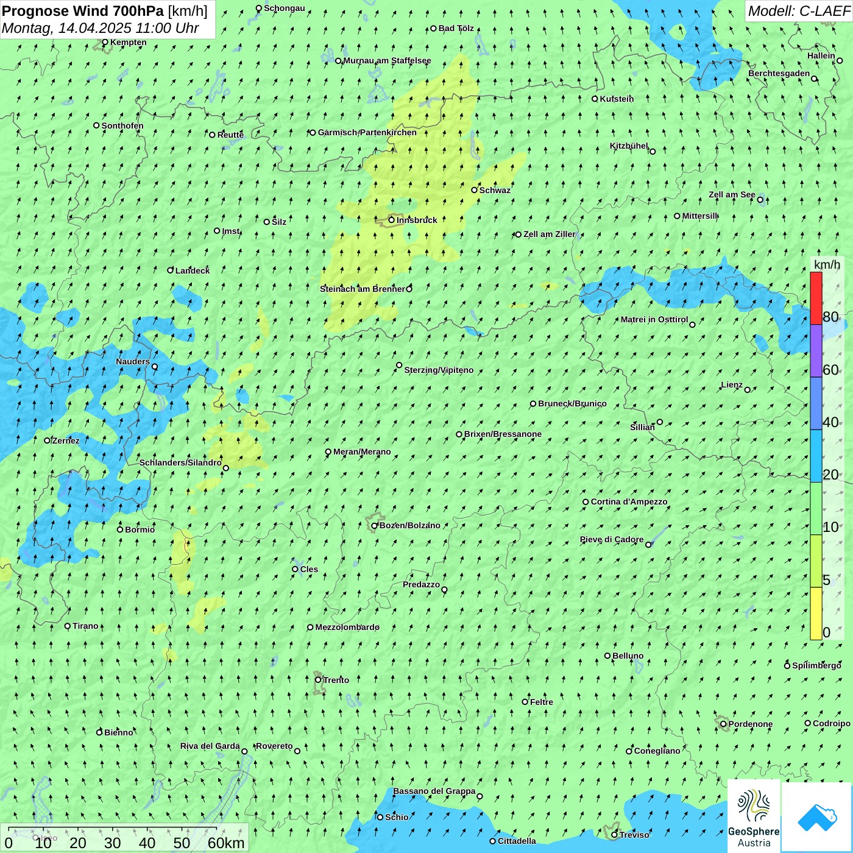
Task: Click the Zell am See marker
Action: [x=760, y=199]
